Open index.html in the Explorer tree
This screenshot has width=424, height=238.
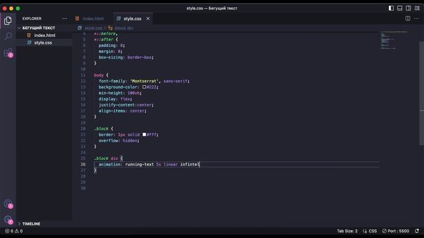coord(44,35)
